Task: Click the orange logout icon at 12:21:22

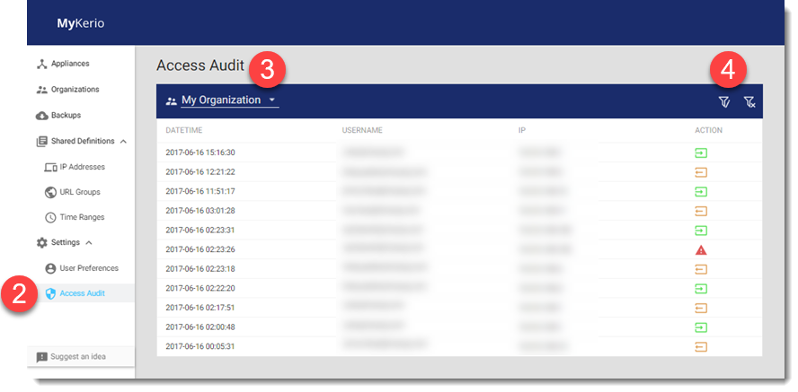Action: 701,172
